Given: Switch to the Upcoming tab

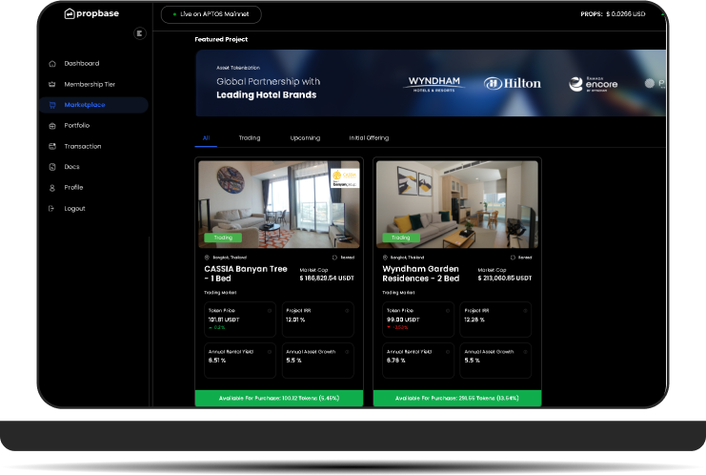Looking at the screenshot, I should tap(305, 138).
